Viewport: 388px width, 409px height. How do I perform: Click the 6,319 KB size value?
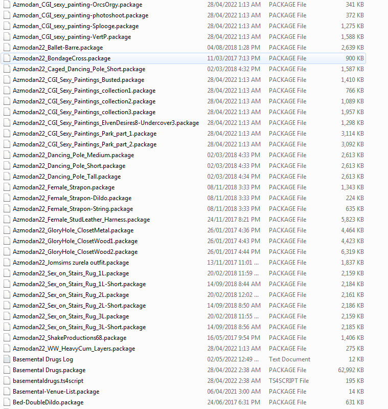click(x=352, y=252)
